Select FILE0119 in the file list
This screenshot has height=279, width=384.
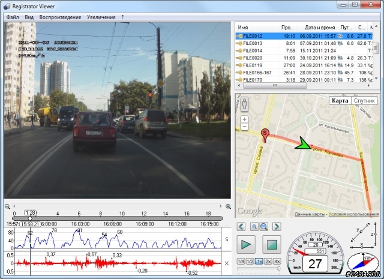point(304,65)
